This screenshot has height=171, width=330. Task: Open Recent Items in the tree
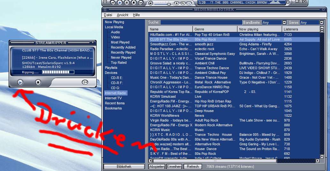point(115,103)
